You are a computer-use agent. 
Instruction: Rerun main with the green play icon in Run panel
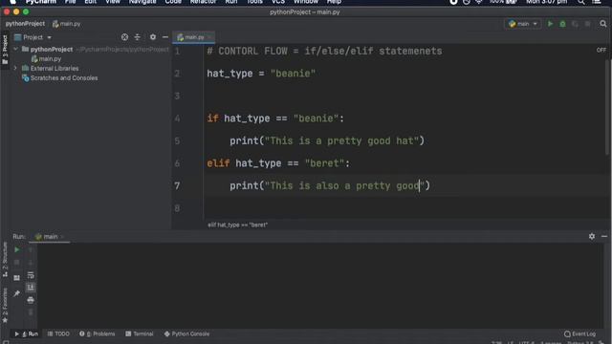point(17,249)
